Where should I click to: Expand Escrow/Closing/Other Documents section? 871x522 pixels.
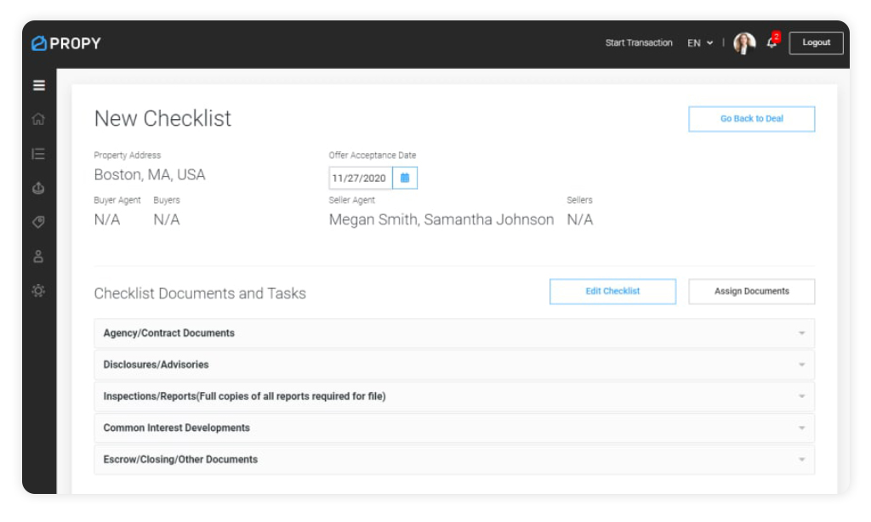click(x=453, y=459)
